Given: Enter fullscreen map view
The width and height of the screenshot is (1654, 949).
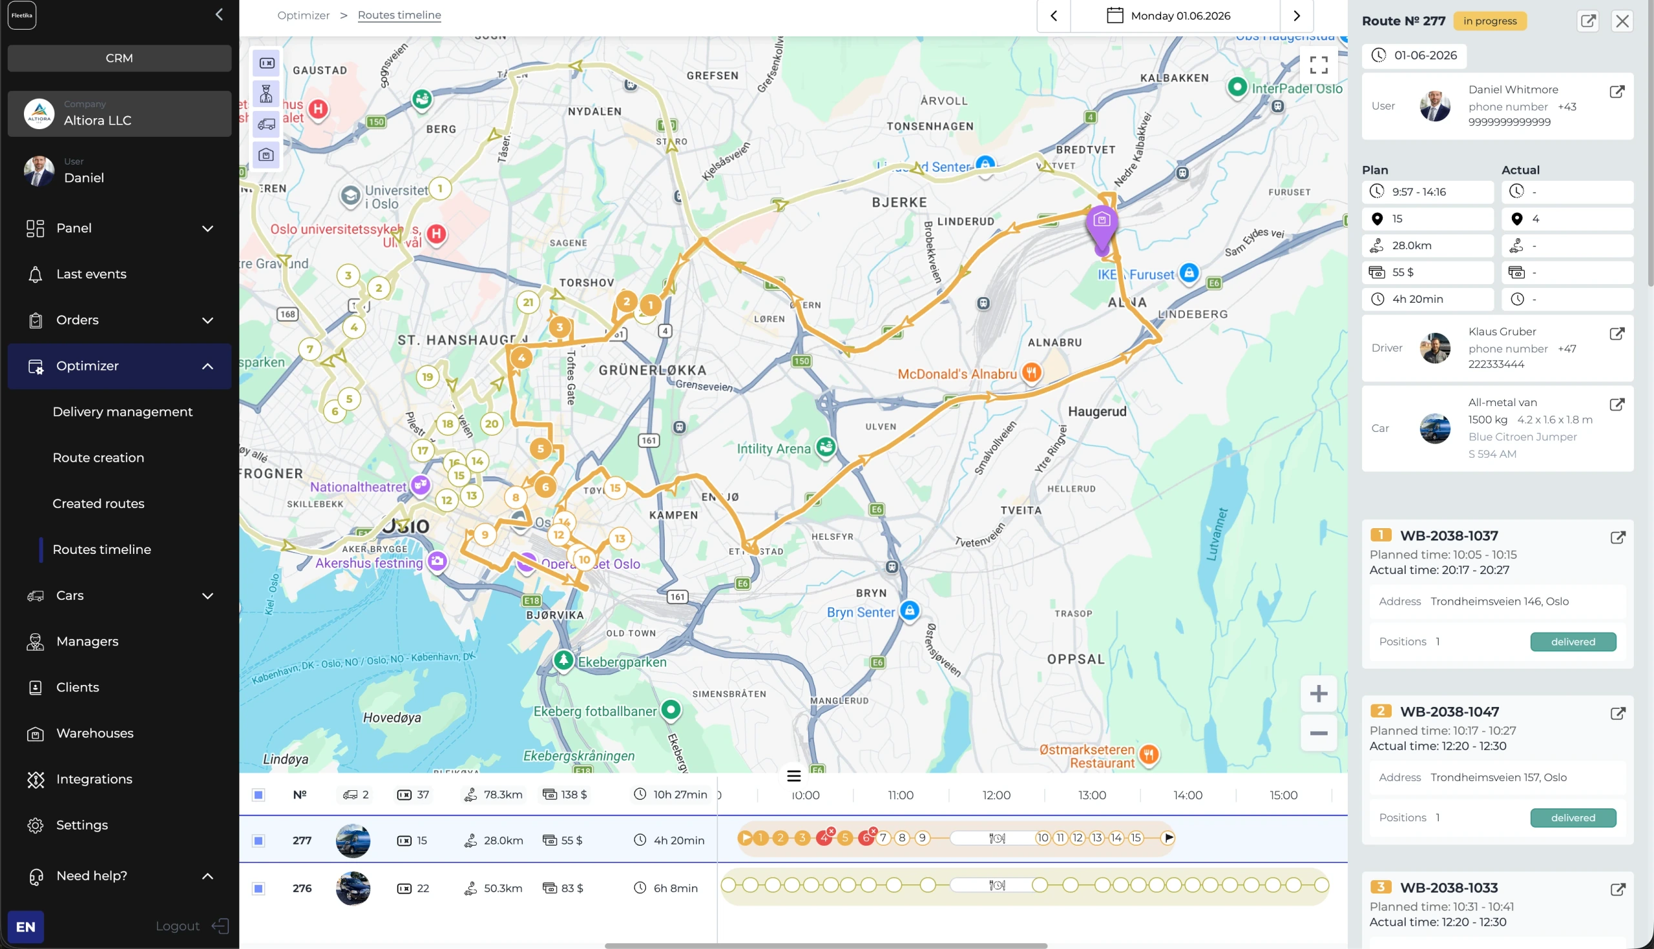Looking at the screenshot, I should tap(1319, 65).
